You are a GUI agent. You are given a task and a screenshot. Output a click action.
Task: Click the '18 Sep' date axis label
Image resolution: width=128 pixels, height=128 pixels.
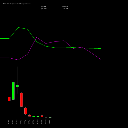[x=25, y=122]
